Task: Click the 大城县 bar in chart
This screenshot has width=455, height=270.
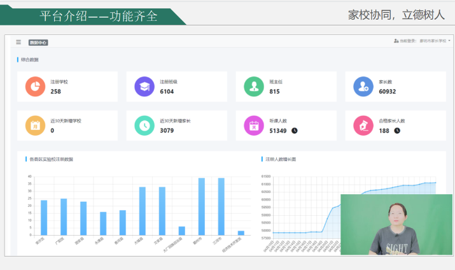Action: click(143, 211)
